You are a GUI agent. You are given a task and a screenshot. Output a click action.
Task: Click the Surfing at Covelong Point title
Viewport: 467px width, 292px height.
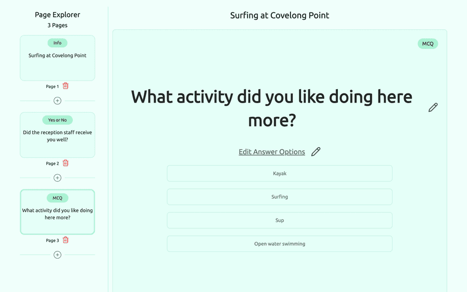click(x=280, y=15)
